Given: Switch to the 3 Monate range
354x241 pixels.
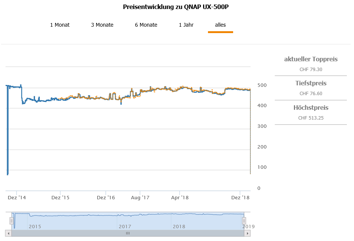Looking at the screenshot, I should (102, 25).
